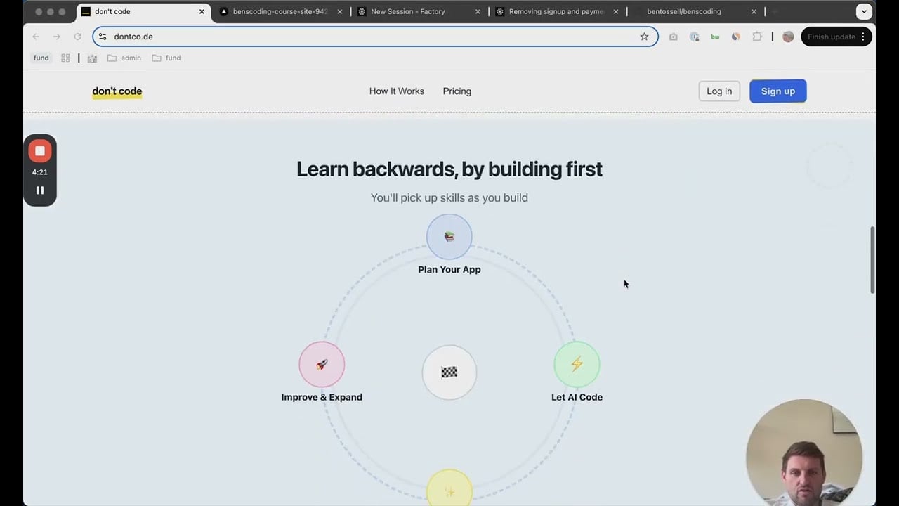The height and width of the screenshot is (506, 899).
Task: Close the benscoding-course-site tab
Action: tap(340, 11)
